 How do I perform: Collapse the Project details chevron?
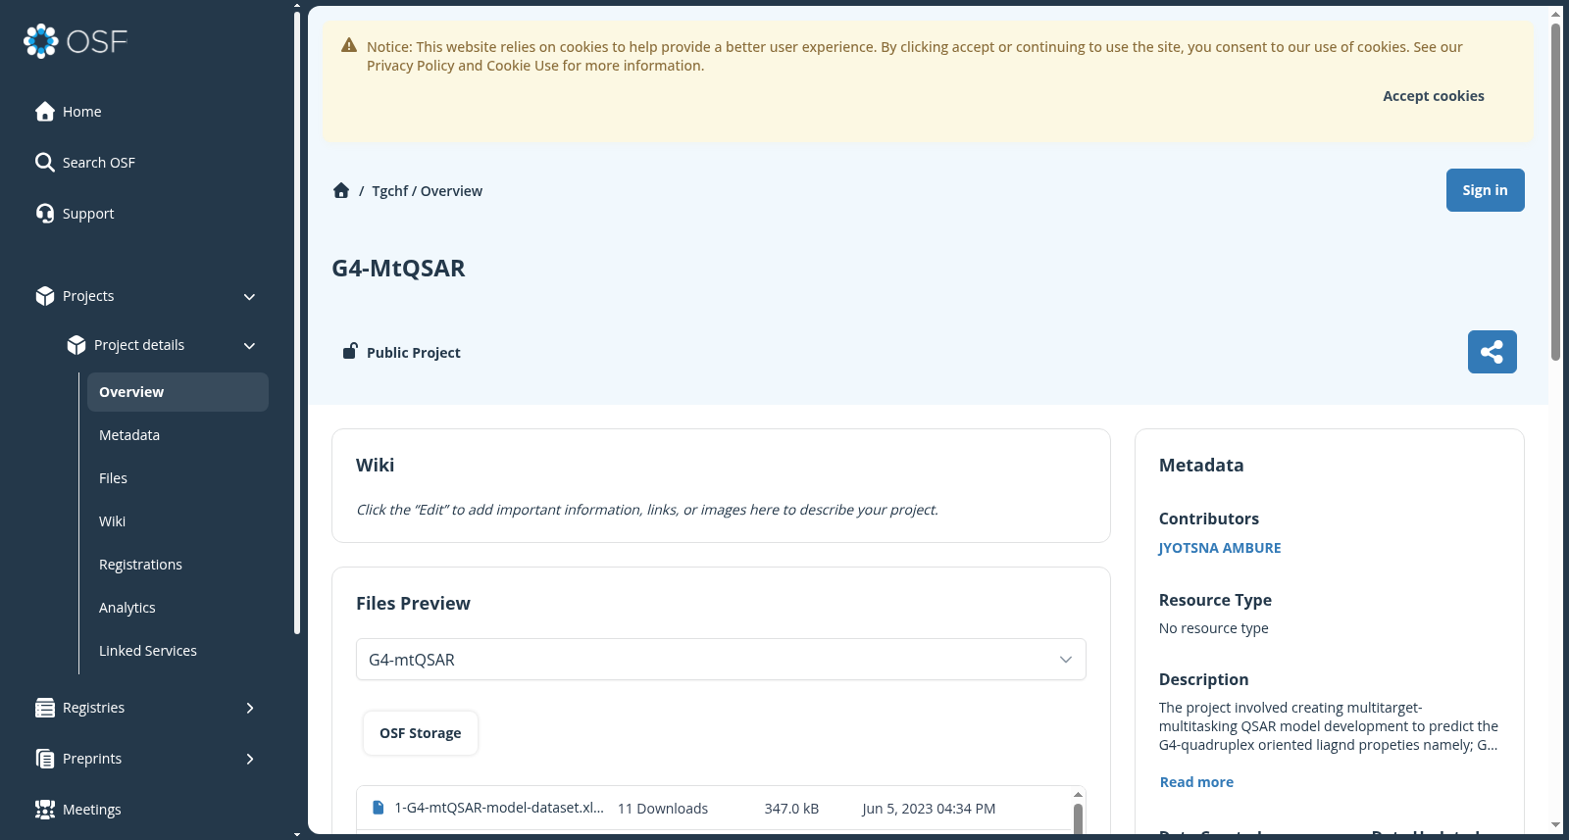click(x=249, y=346)
